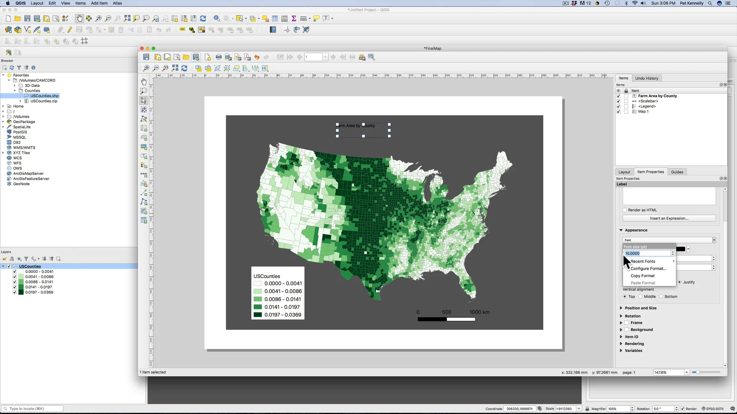
Task: Open Statistical Summary sigma icon
Action: click(x=294, y=18)
